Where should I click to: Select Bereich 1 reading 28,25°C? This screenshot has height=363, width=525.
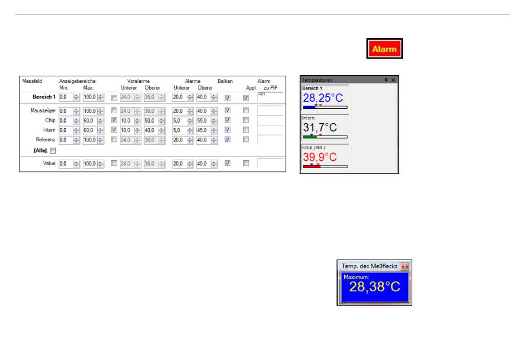(323, 98)
